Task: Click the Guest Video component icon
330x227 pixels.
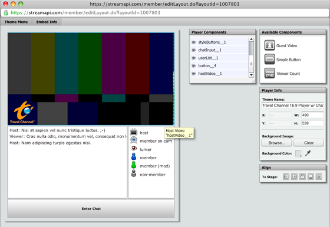Action: point(269,45)
